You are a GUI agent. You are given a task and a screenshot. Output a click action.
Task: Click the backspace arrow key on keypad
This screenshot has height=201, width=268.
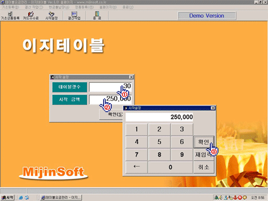136,167
